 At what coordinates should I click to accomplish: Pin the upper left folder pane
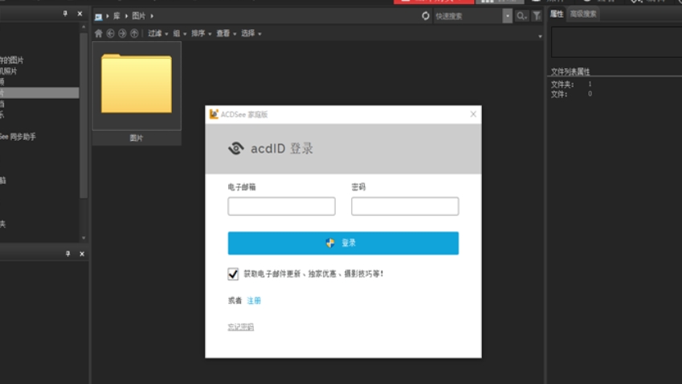click(x=65, y=14)
